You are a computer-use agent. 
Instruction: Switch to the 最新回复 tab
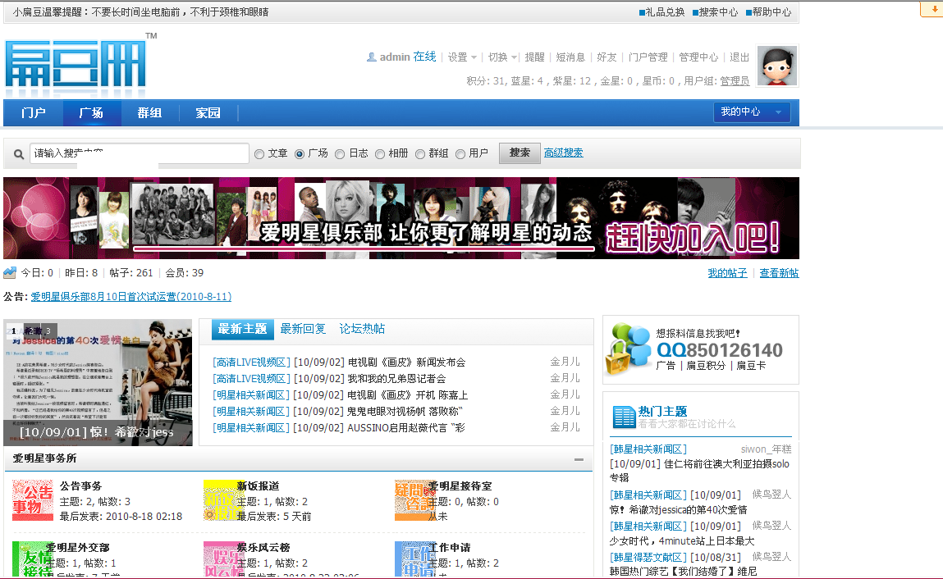pyautogui.click(x=303, y=329)
